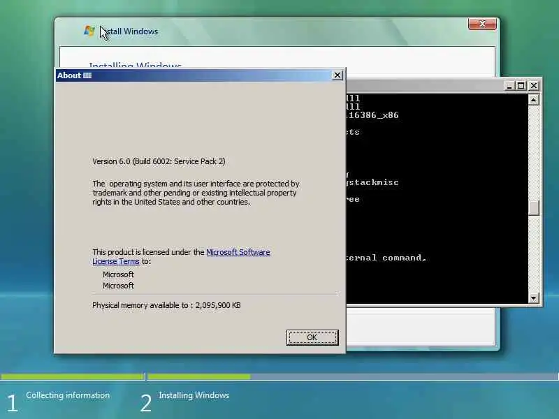Click the "Installing Windows" step label at bottom
This screenshot has height=419, width=559.
click(x=194, y=395)
